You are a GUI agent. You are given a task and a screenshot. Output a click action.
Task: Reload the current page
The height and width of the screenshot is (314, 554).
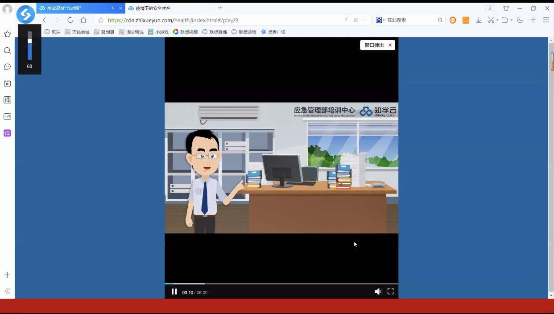click(x=70, y=20)
